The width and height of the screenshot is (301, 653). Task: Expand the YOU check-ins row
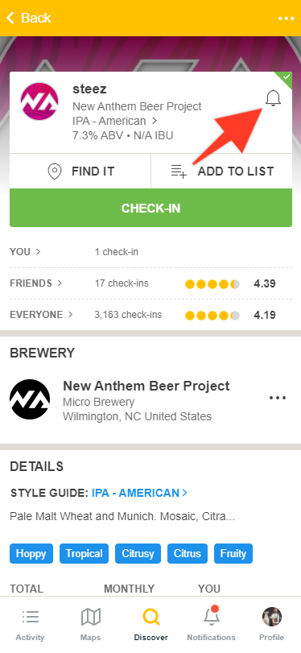(150, 251)
